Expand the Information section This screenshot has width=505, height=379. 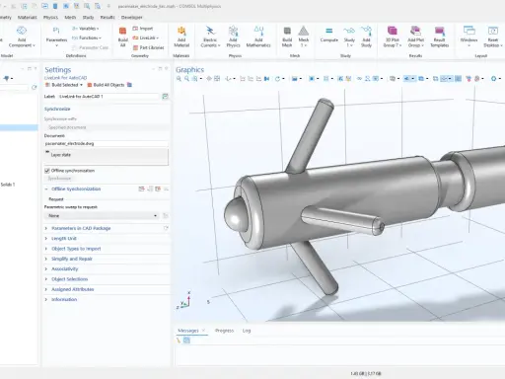pyautogui.click(x=64, y=299)
